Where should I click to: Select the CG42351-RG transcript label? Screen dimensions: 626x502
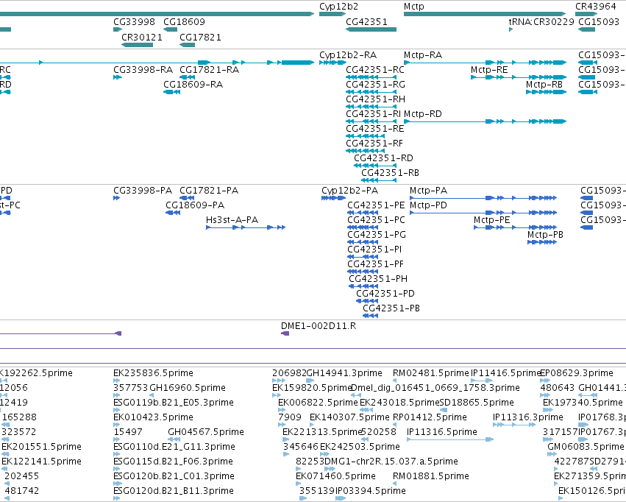[375, 85]
